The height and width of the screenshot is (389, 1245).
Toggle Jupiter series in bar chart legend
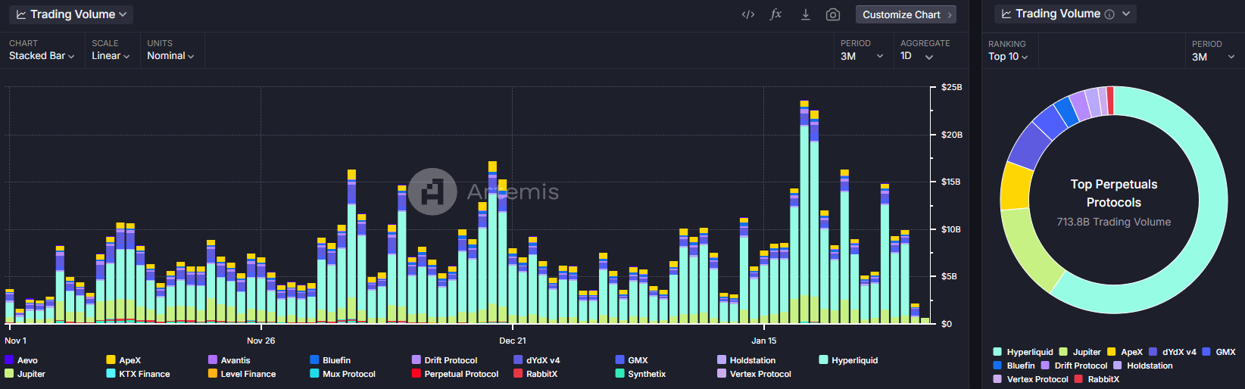[31, 374]
